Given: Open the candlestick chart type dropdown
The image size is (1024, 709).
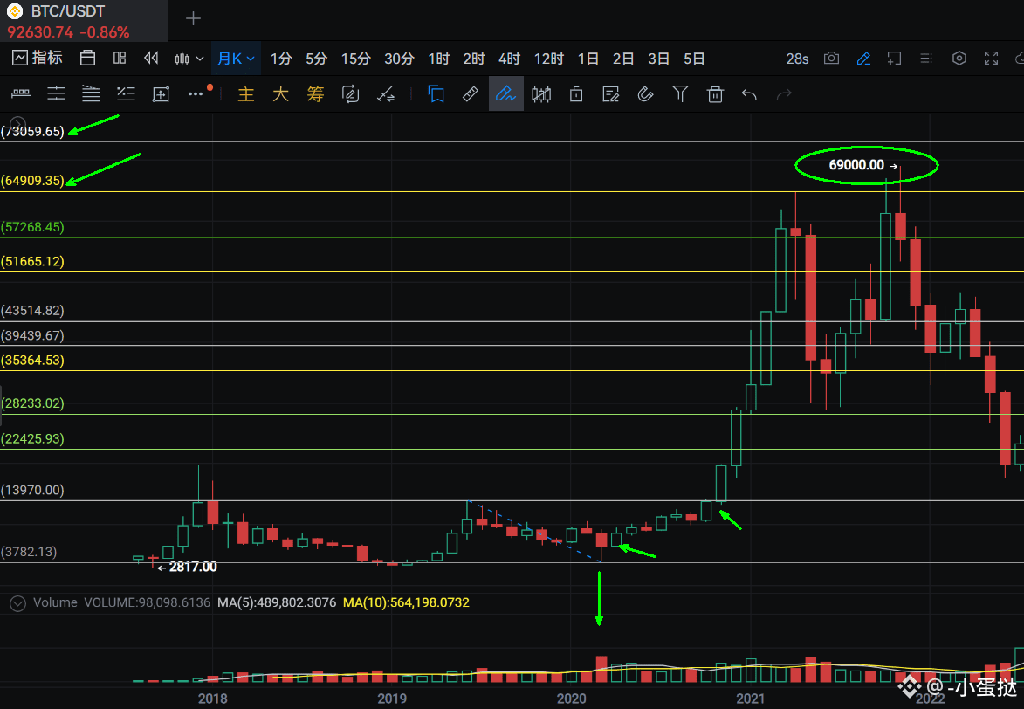Looking at the screenshot, I should (x=189, y=59).
